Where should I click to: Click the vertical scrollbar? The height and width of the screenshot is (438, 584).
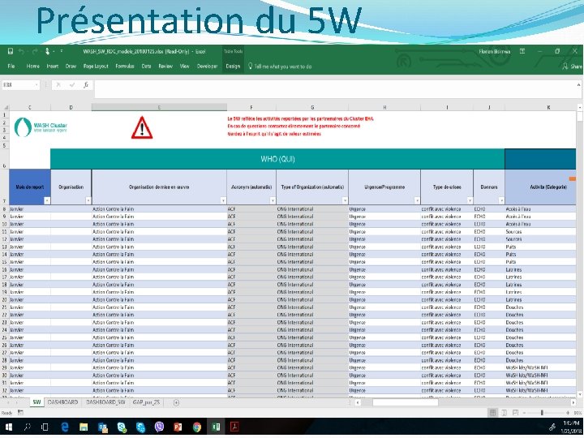coord(579,251)
